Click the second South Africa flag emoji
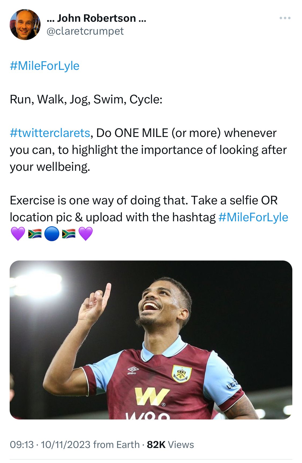 pos(68,234)
